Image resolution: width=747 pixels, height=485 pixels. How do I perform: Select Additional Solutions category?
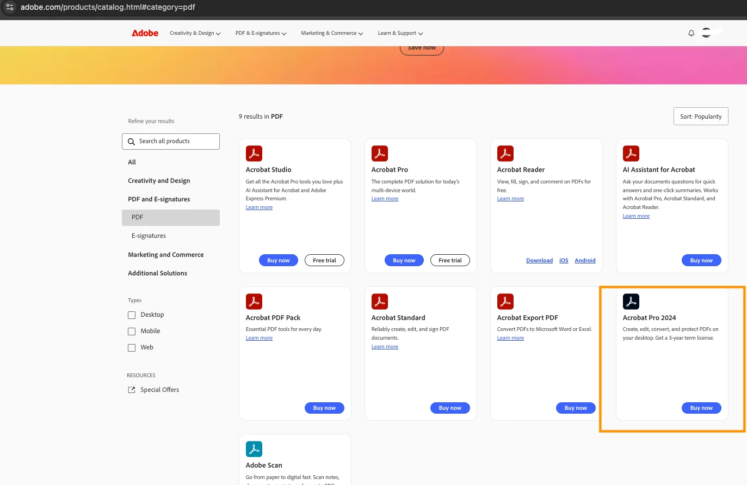point(157,273)
